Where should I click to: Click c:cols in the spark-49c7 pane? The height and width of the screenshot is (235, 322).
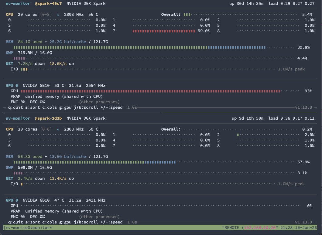pos(50,107)
